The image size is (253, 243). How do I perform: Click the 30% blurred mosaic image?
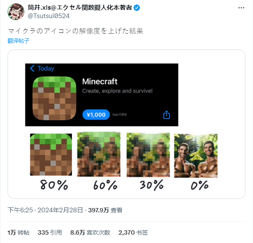point(148,155)
